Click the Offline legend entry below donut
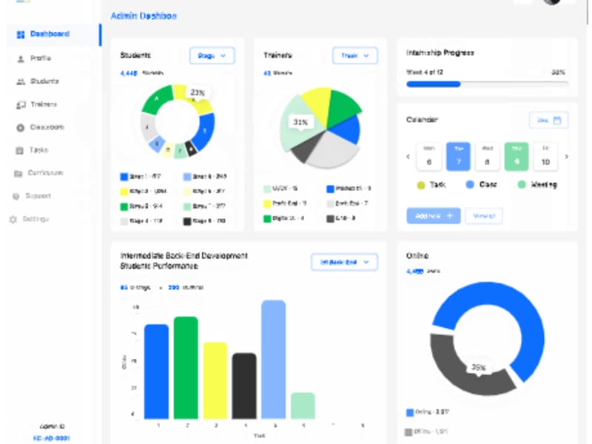592x444 pixels. click(427, 431)
